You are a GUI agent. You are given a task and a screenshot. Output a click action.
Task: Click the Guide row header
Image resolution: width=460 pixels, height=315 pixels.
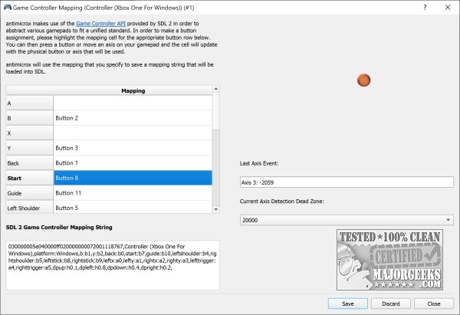[30, 192]
